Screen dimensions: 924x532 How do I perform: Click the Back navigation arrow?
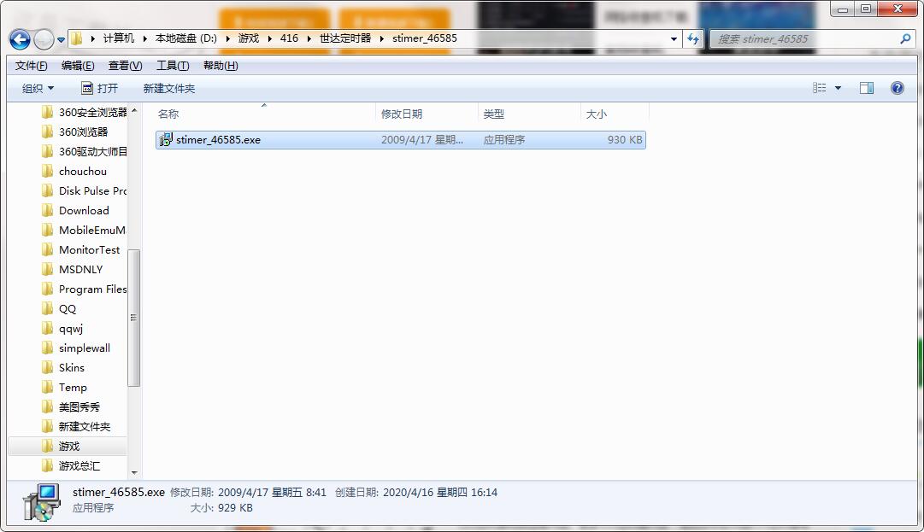coord(19,38)
